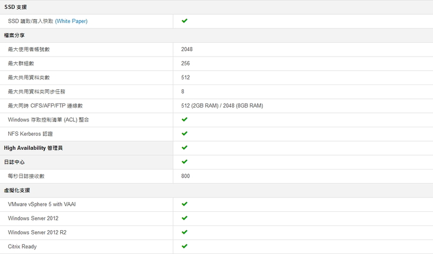
Task: Click the High Availability checkmark icon
Action: tap(184, 148)
